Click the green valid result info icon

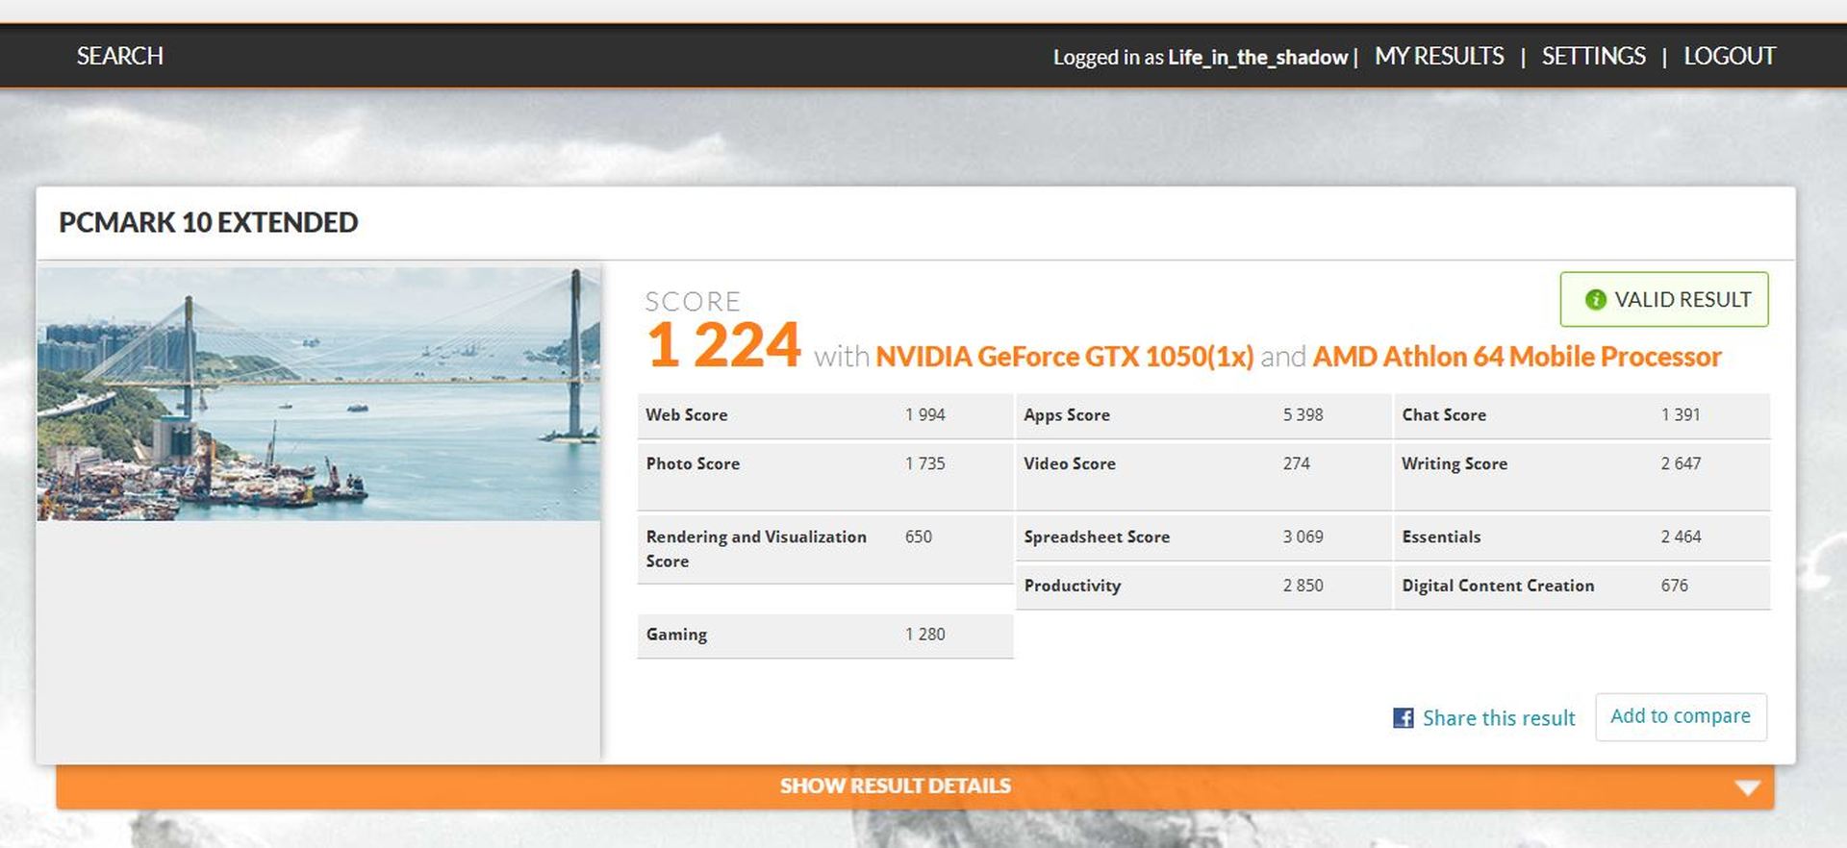[x=1596, y=300]
